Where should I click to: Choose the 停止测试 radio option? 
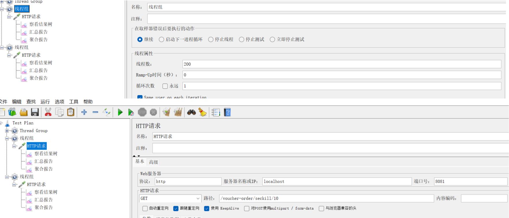click(x=241, y=39)
